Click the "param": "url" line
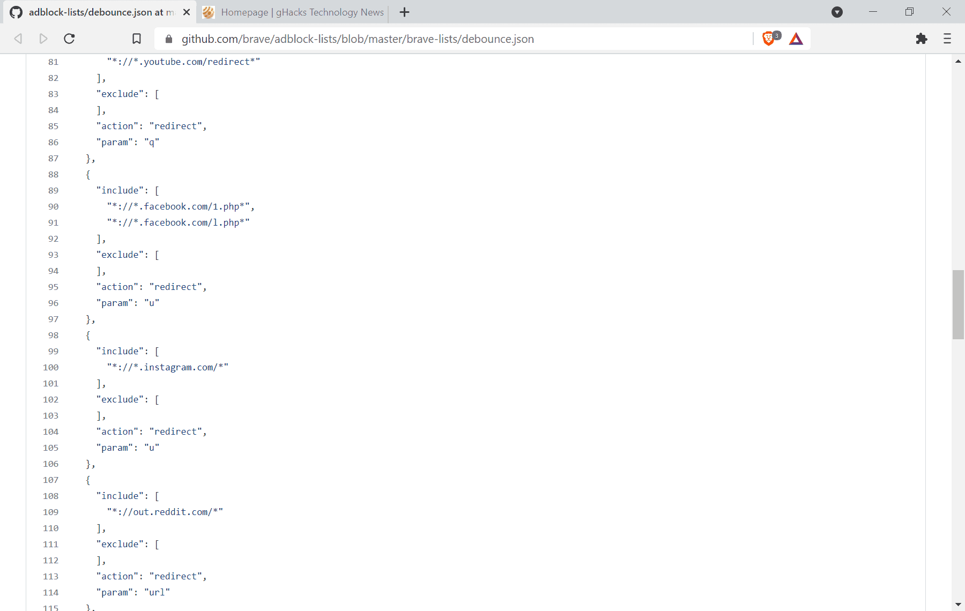The image size is (965, 611). click(133, 592)
